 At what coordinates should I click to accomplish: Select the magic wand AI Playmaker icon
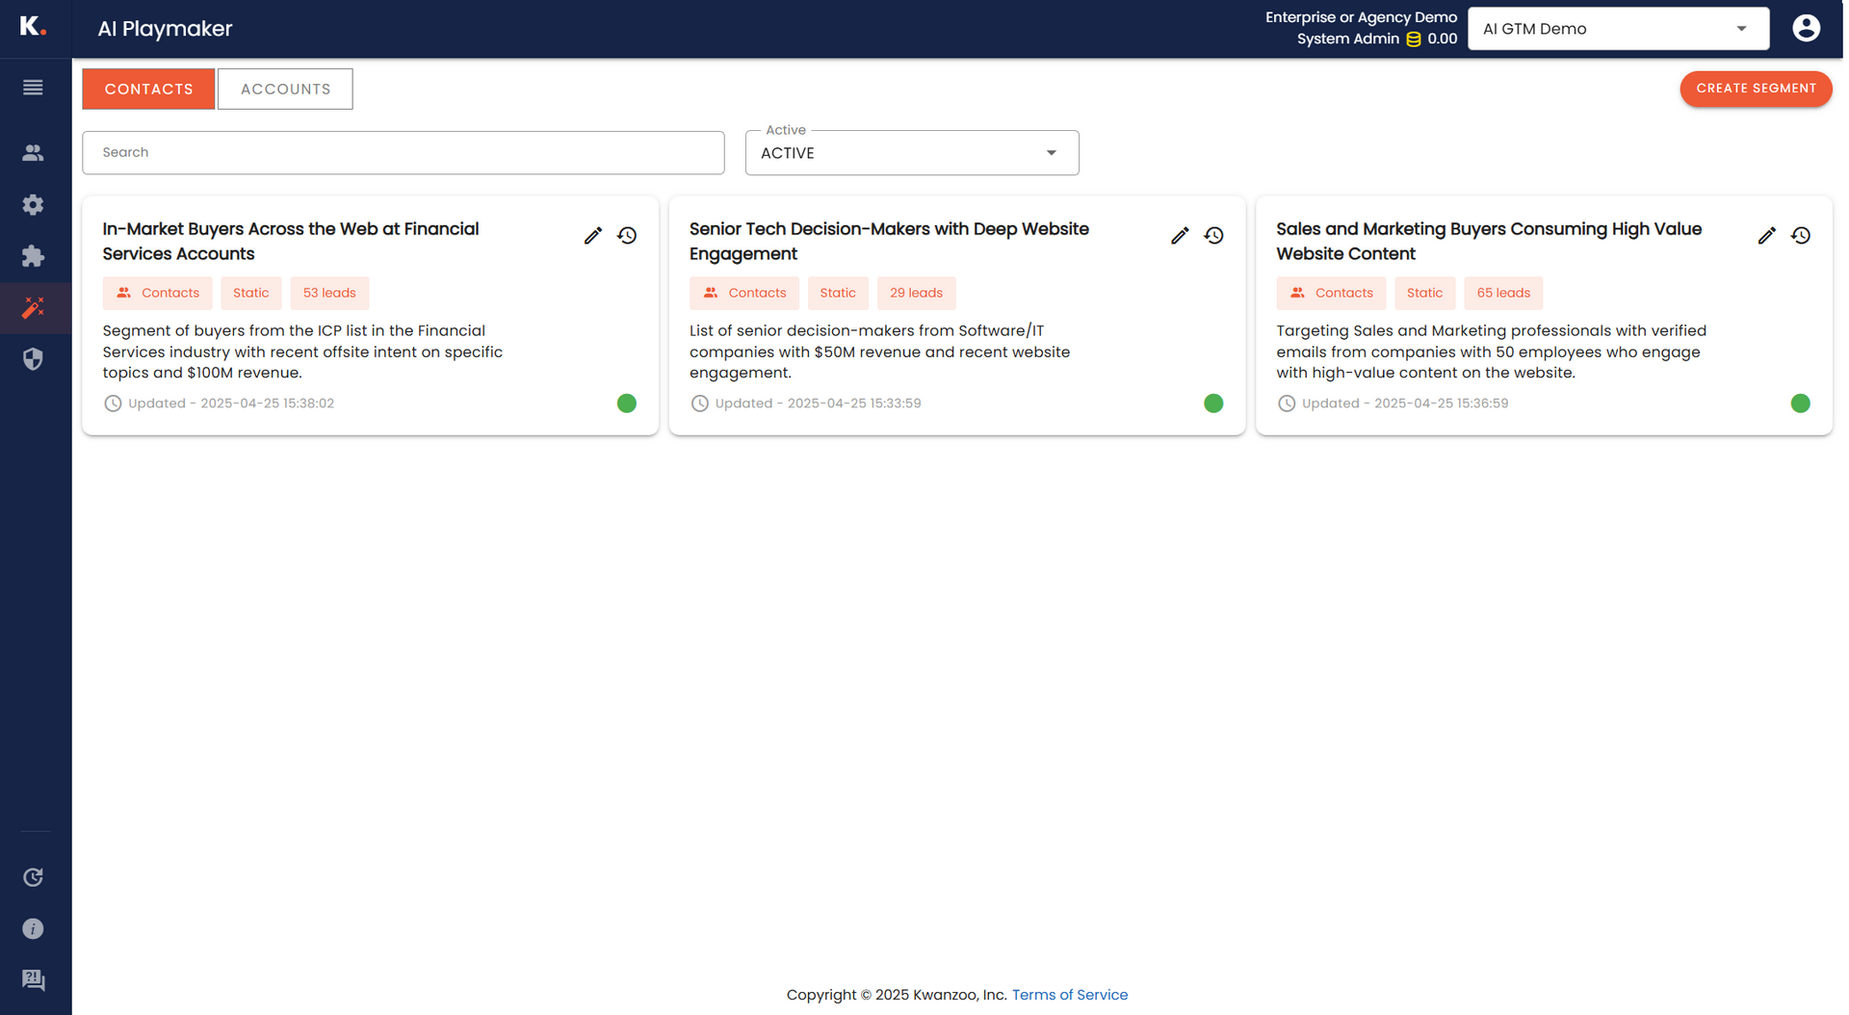(33, 308)
